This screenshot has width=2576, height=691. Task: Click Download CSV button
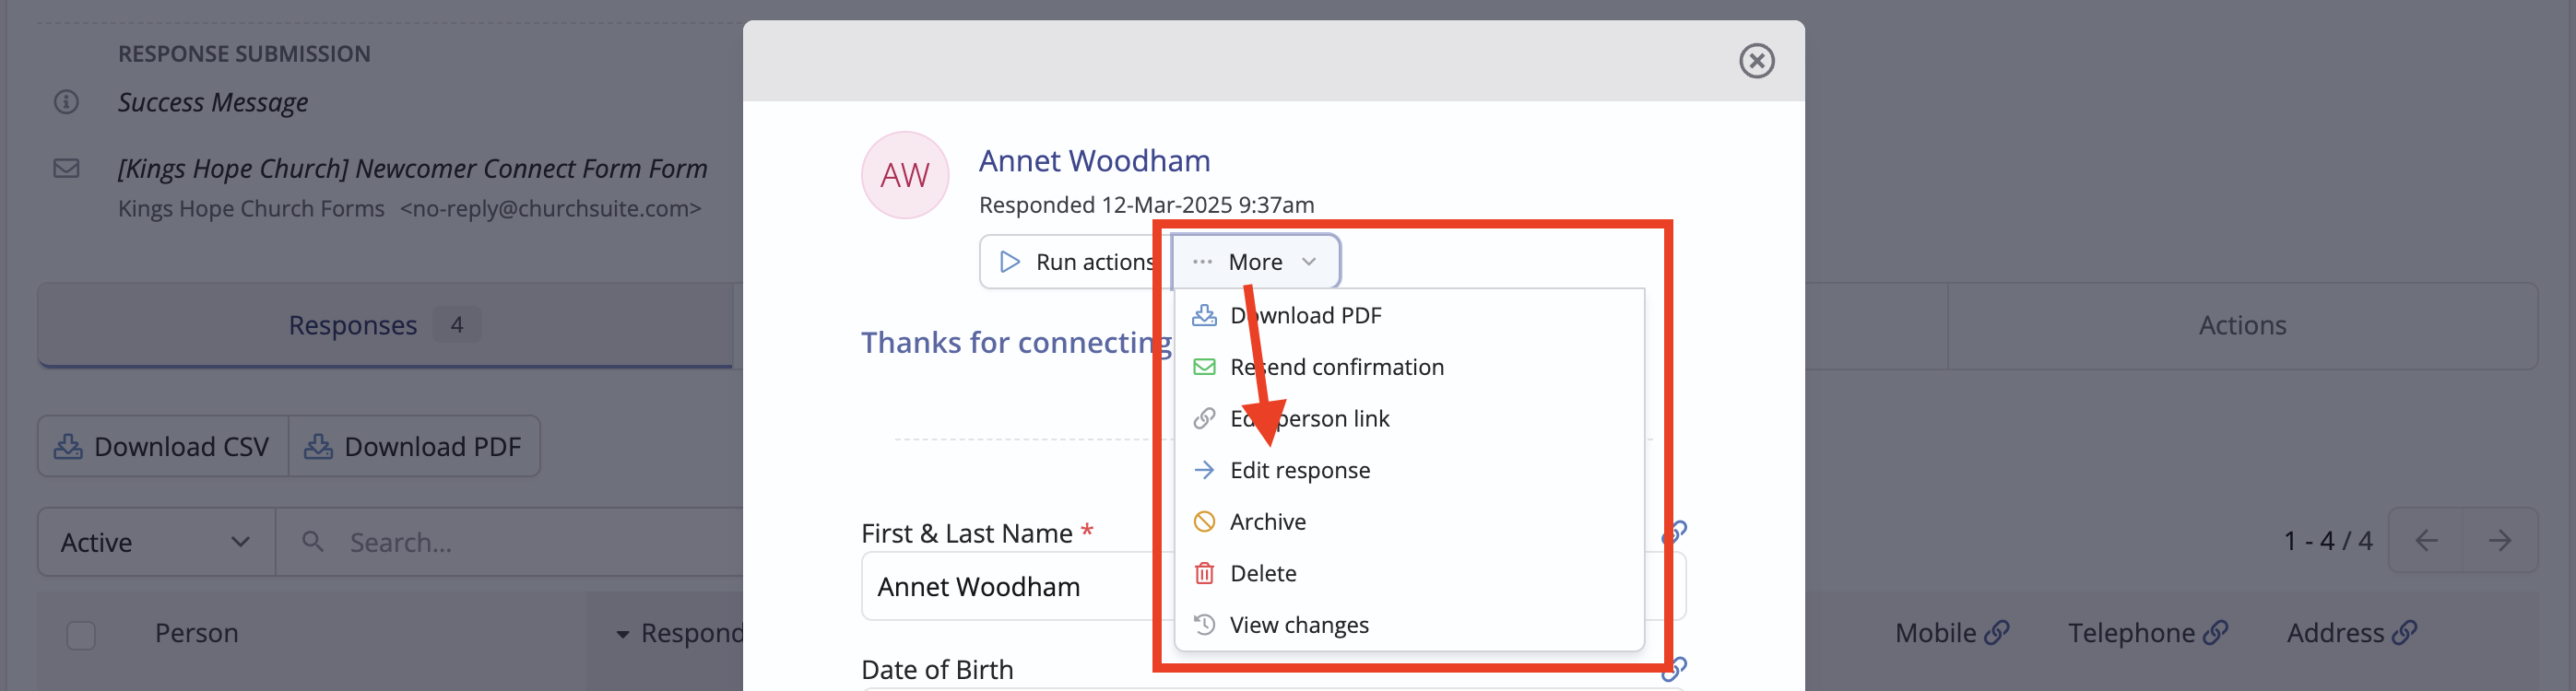(x=163, y=447)
